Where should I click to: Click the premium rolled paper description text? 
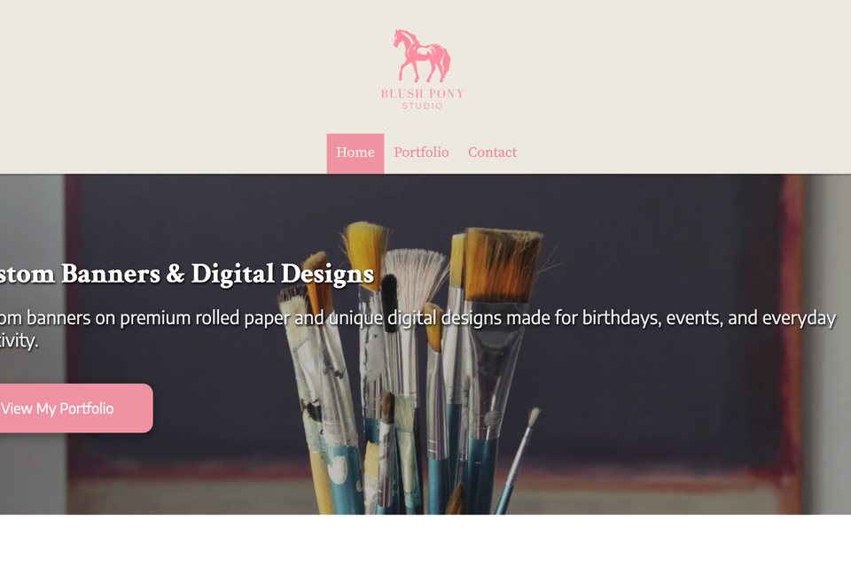click(x=224, y=318)
